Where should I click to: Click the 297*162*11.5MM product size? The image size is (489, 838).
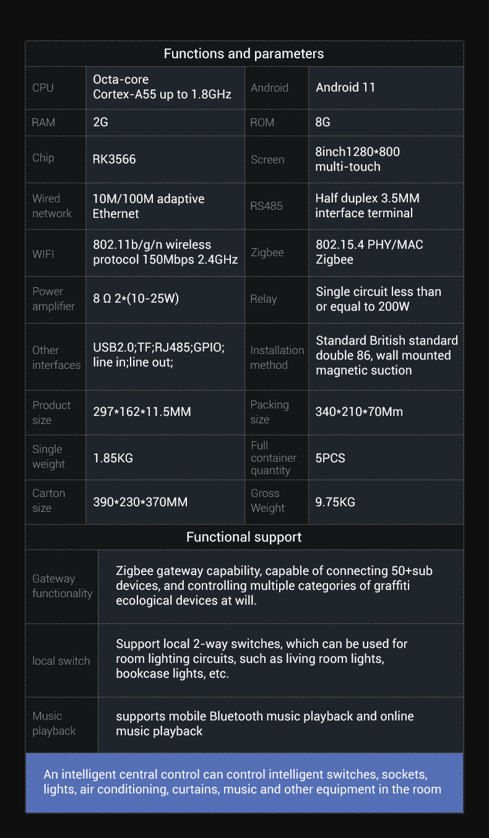coord(142,412)
